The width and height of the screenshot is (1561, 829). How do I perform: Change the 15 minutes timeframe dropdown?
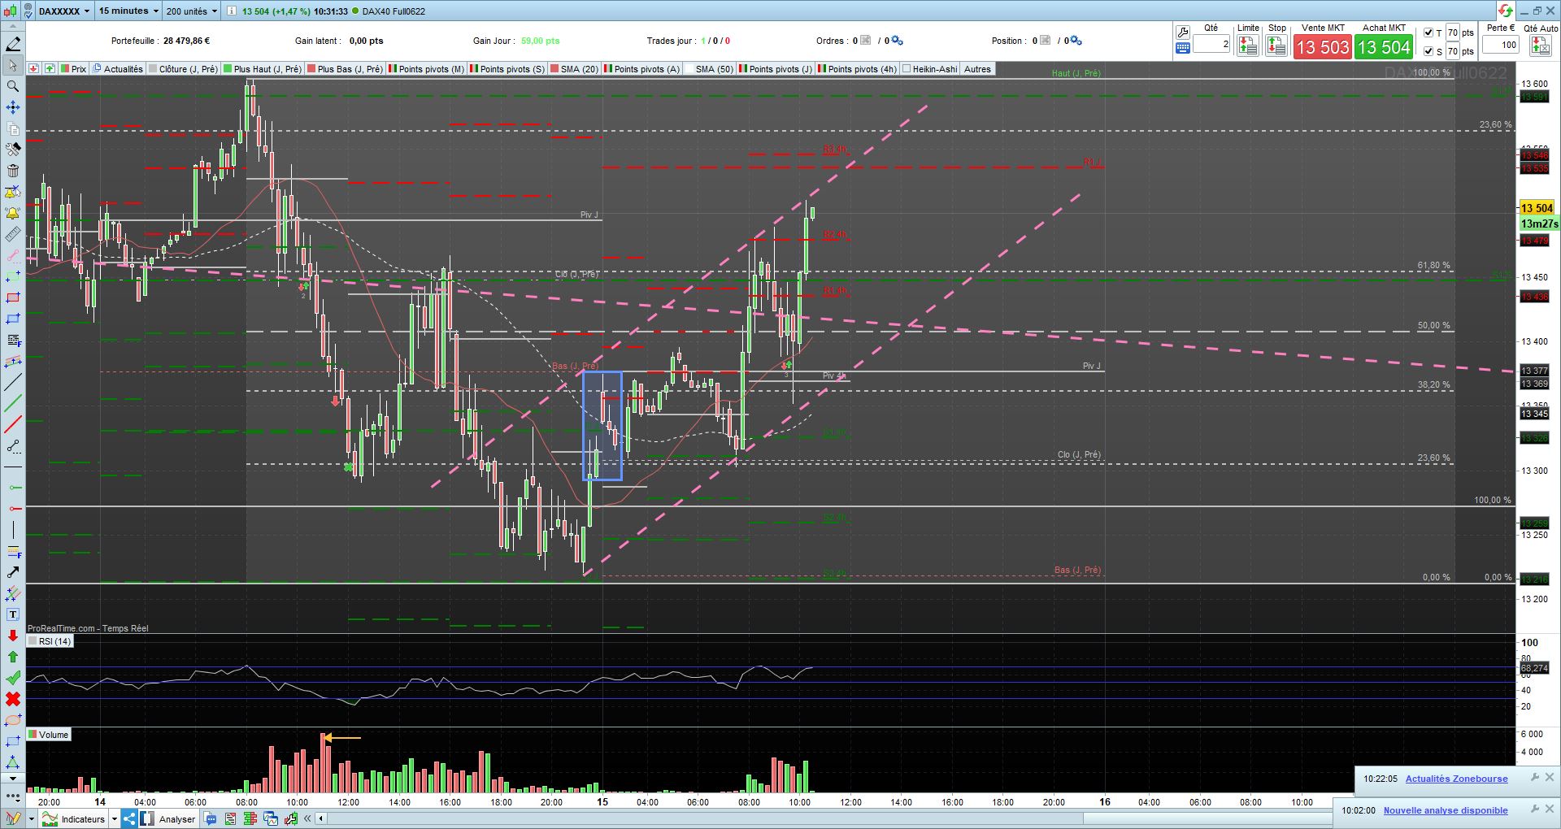(x=128, y=11)
